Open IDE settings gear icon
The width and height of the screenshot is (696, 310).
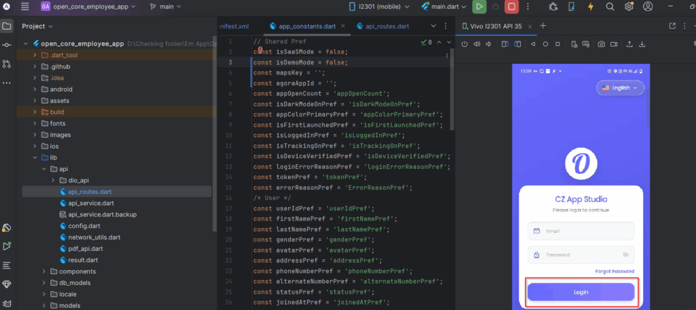click(629, 7)
